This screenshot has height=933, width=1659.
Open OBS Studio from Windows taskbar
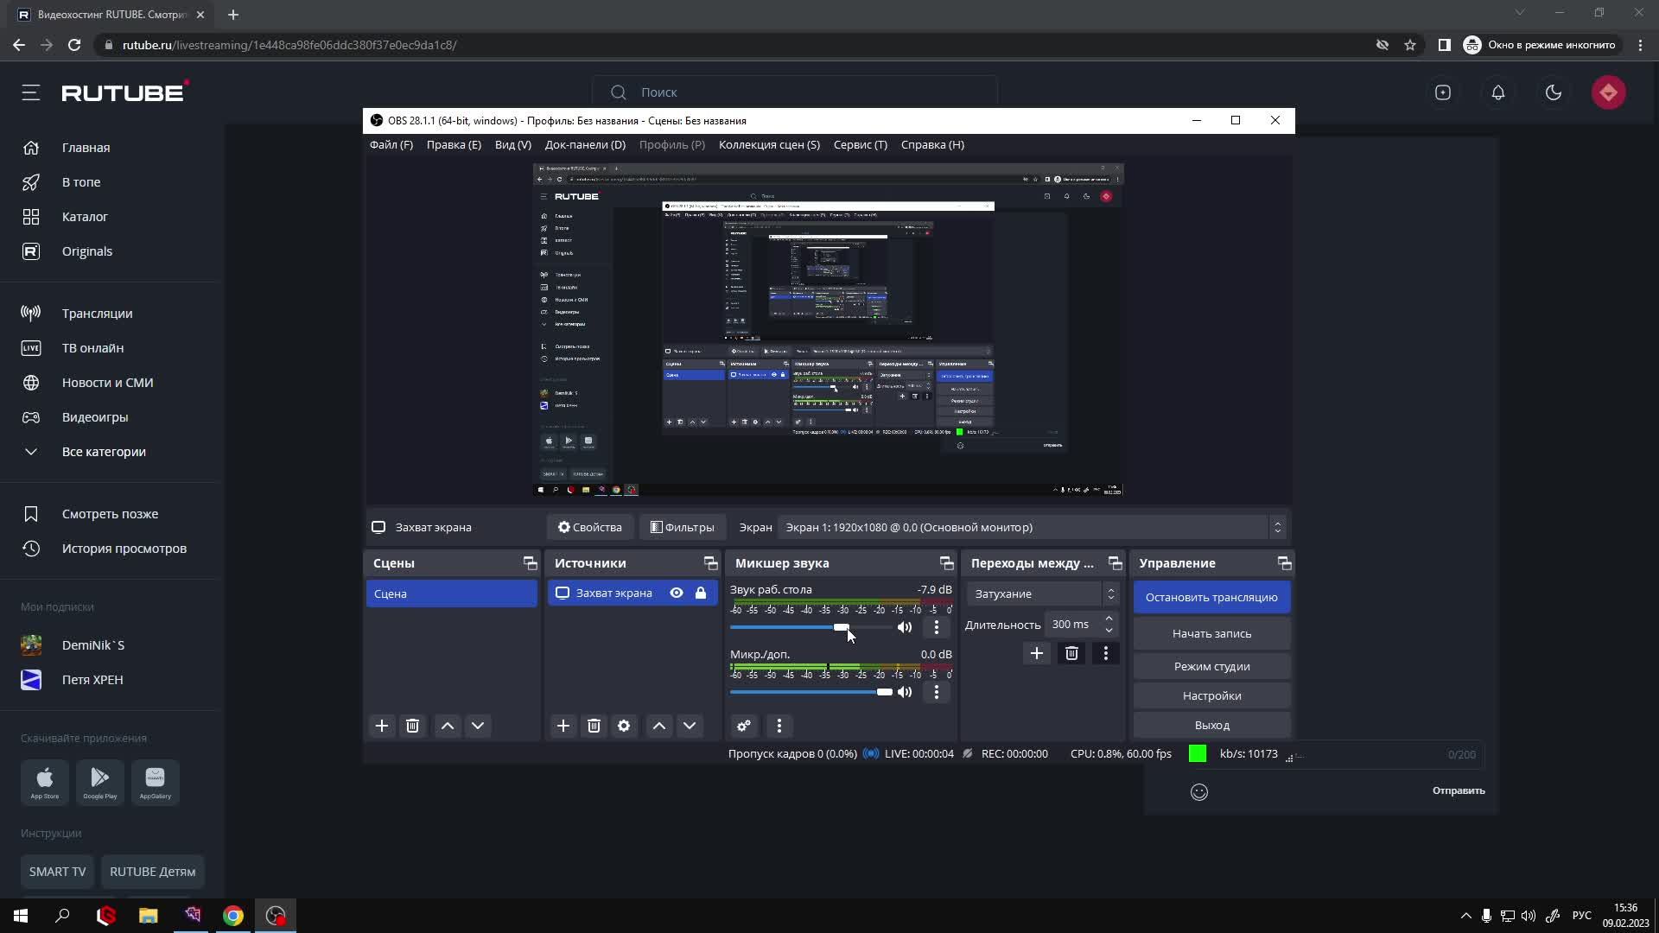pyautogui.click(x=276, y=916)
